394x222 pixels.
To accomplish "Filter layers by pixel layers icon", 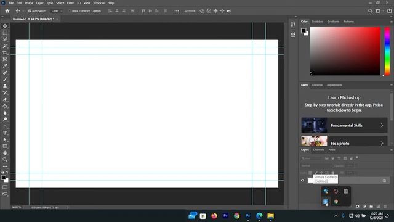I will [327, 158].
